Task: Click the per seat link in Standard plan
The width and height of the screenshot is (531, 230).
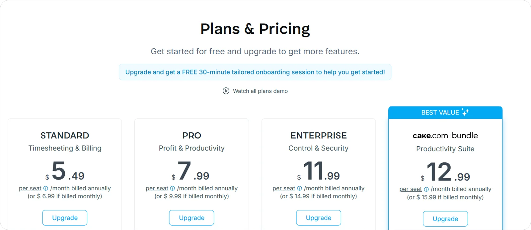Action: [x=30, y=188]
